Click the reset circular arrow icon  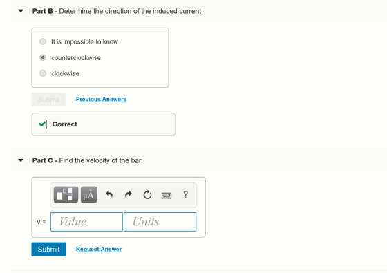coord(147,194)
